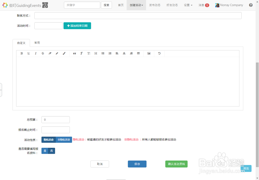Click the 保存 button to save
The width and height of the screenshot is (259, 180).
coord(137,164)
